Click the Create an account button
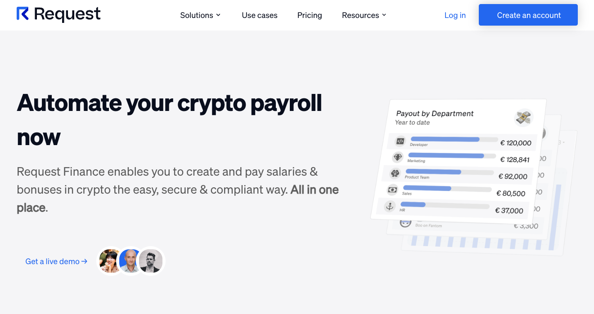Image resolution: width=594 pixels, height=314 pixels. pos(528,15)
